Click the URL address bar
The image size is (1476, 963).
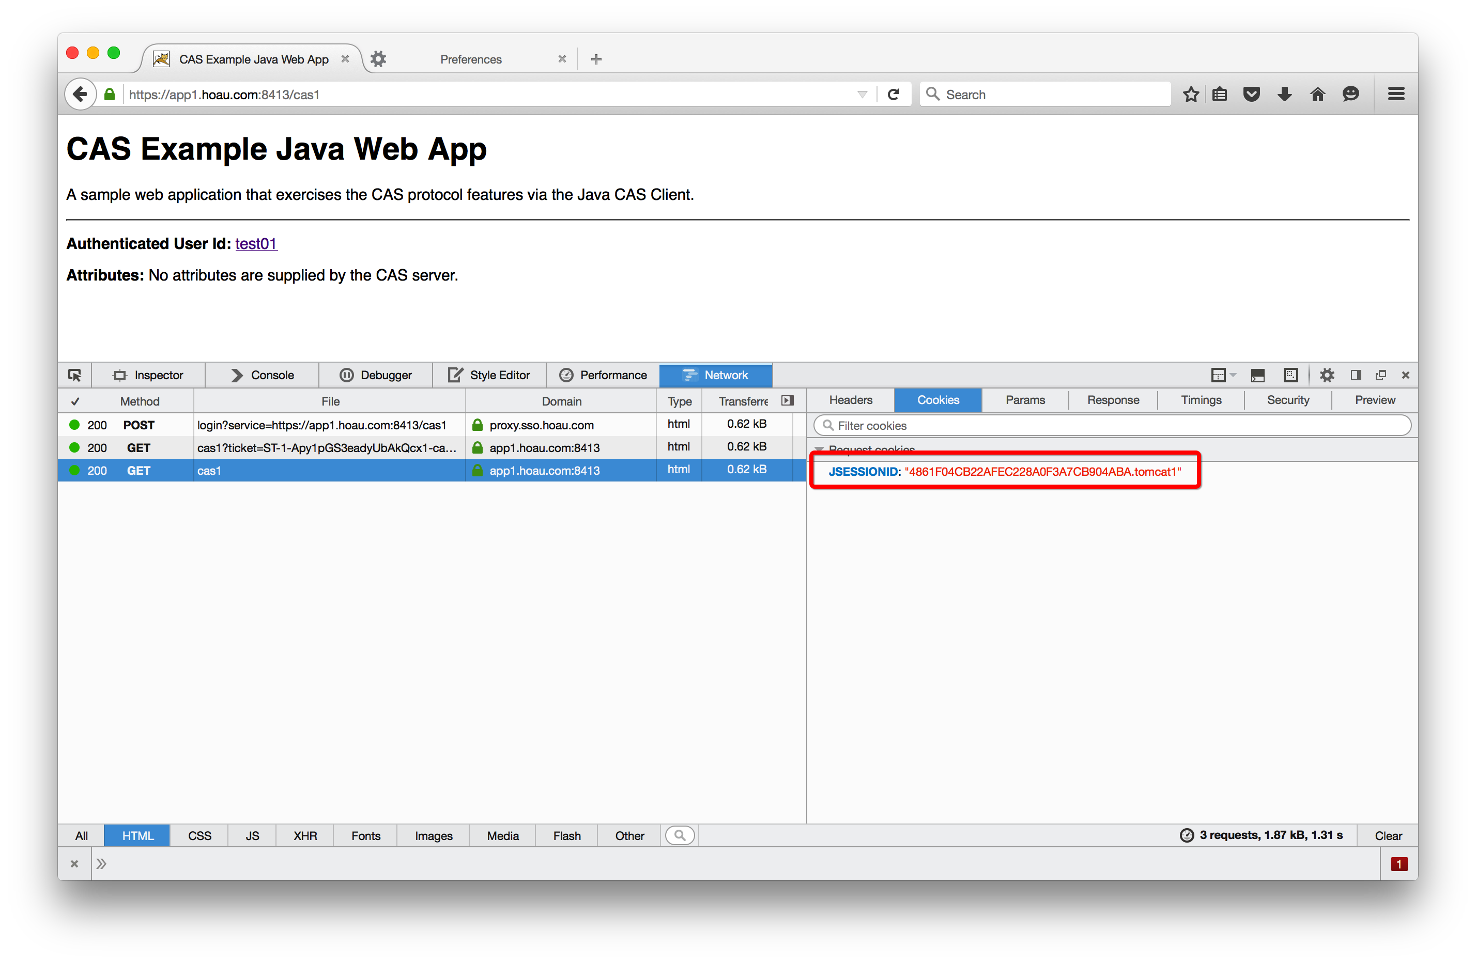coord(490,94)
